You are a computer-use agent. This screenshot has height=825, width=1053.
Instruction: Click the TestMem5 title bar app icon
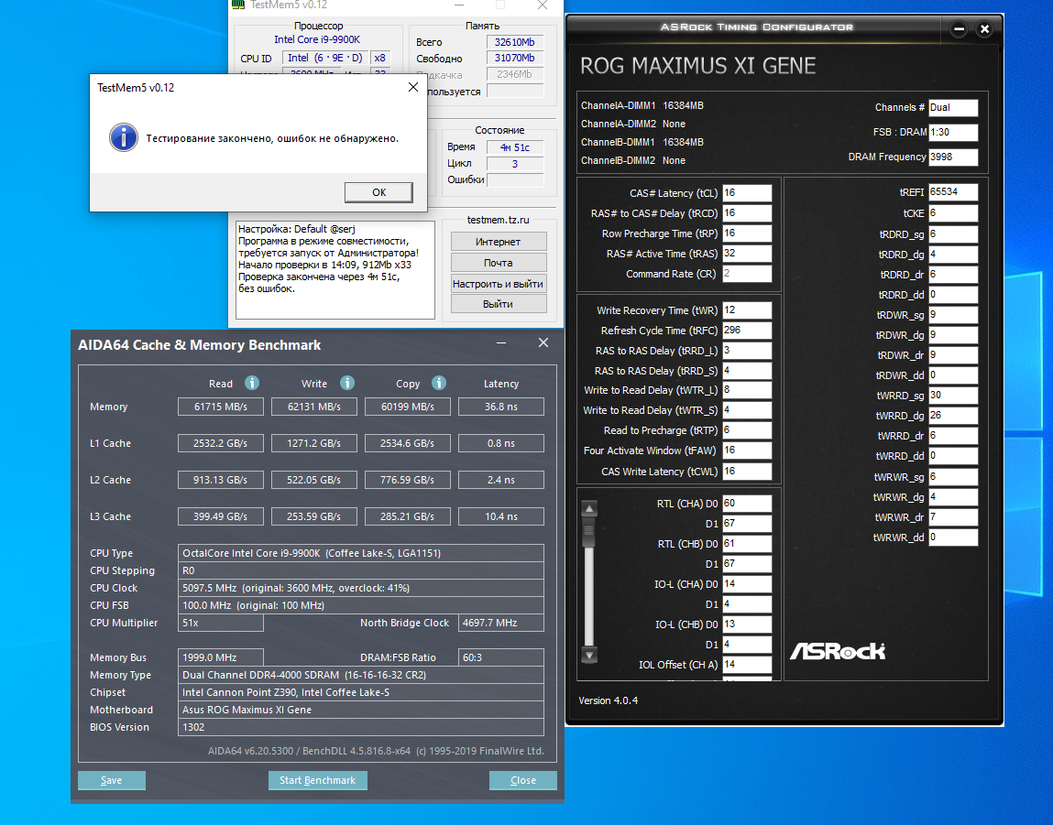click(237, 5)
